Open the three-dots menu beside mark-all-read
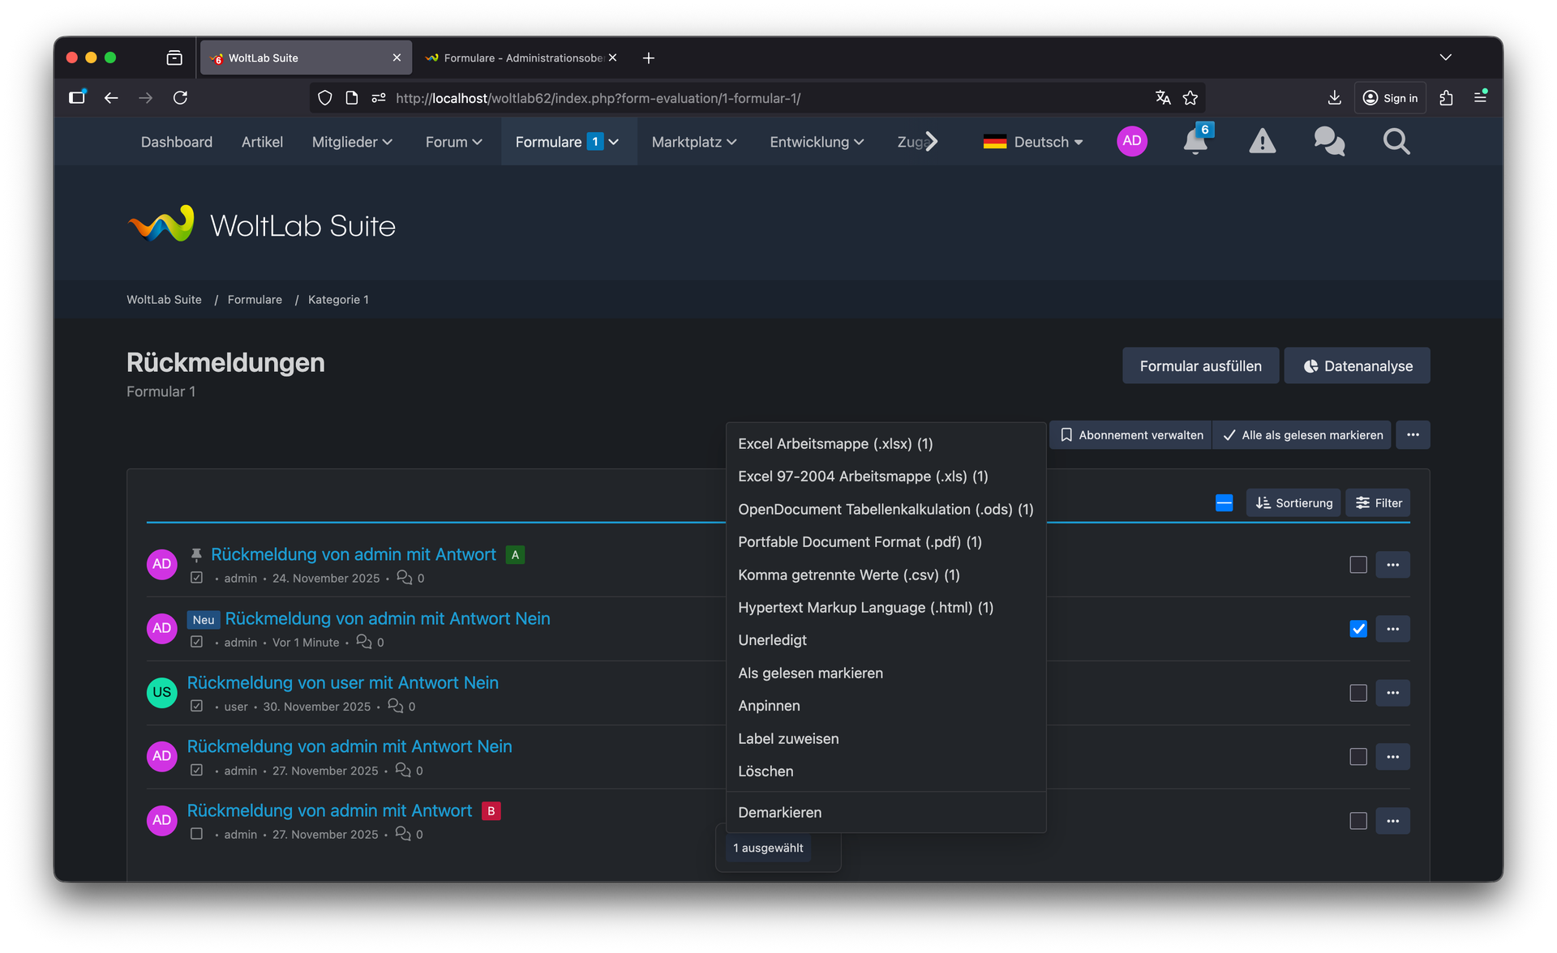This screenshot has height=953, width=1557. [1413, 435]
